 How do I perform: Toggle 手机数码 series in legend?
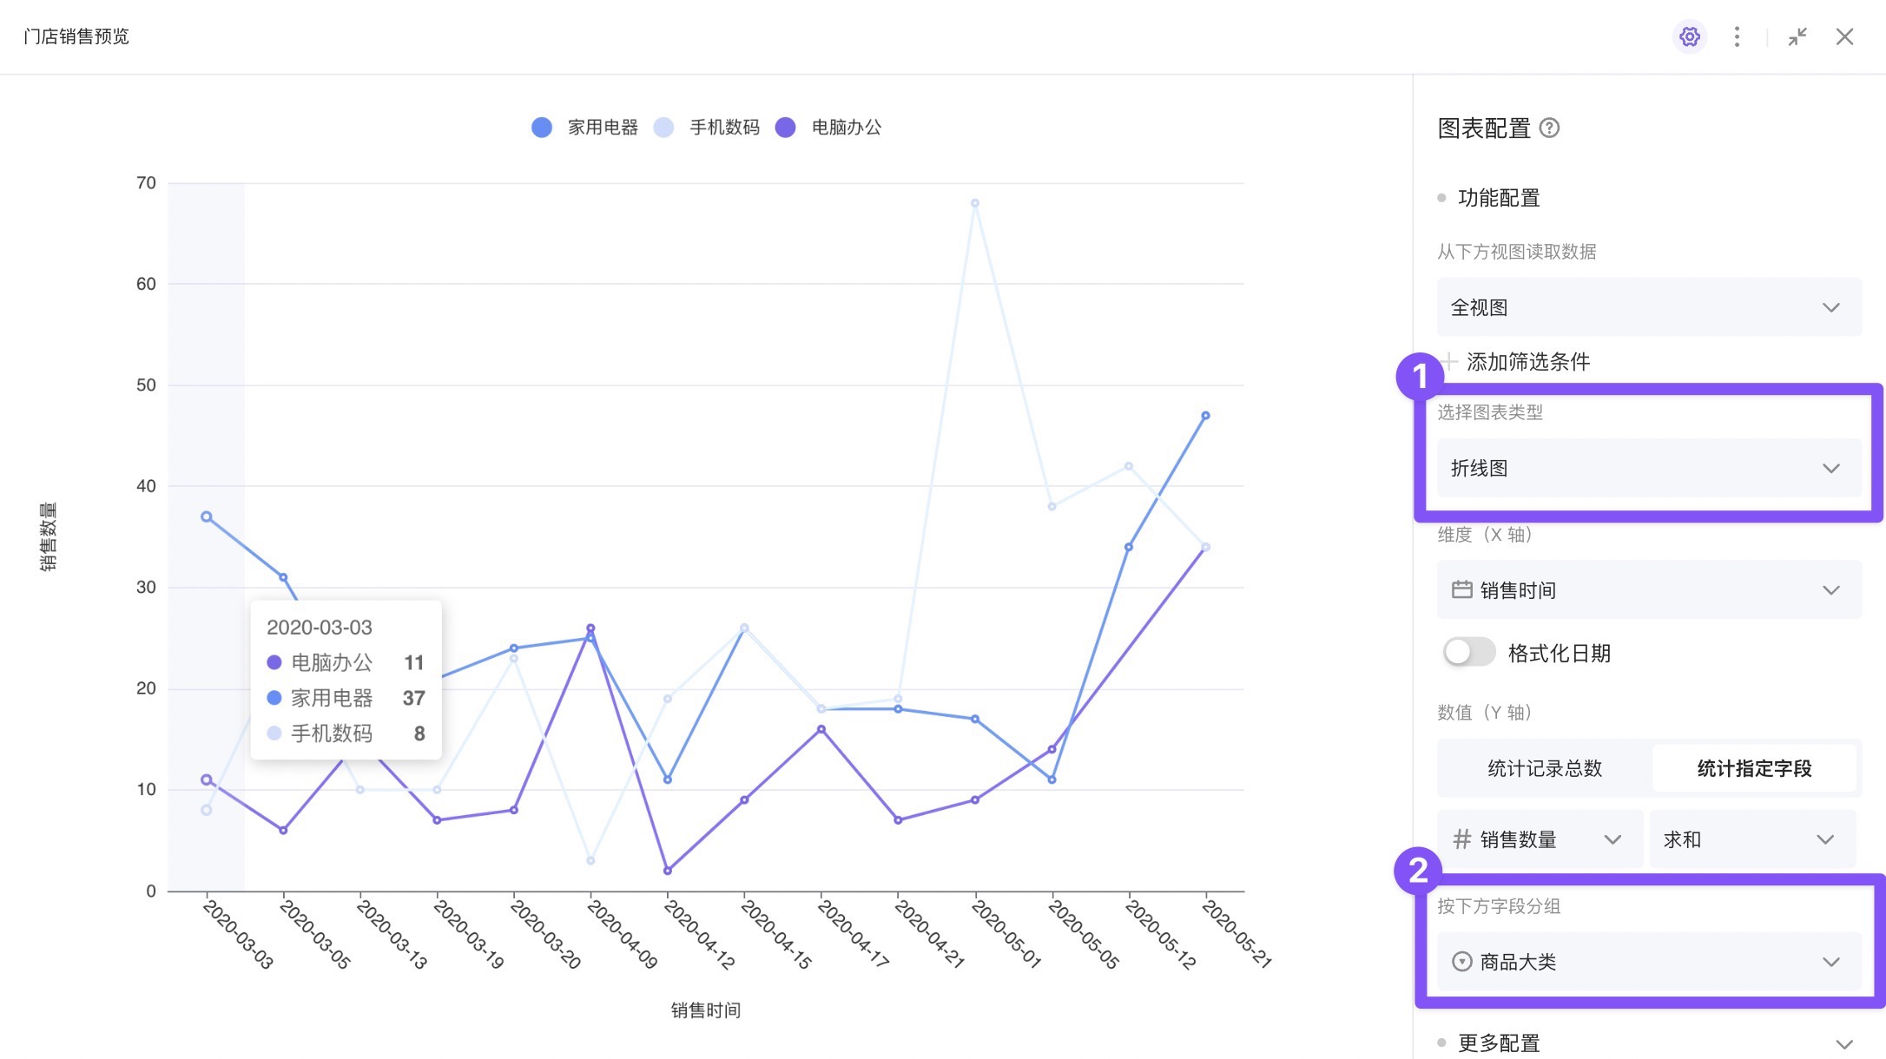click(707, 128)
